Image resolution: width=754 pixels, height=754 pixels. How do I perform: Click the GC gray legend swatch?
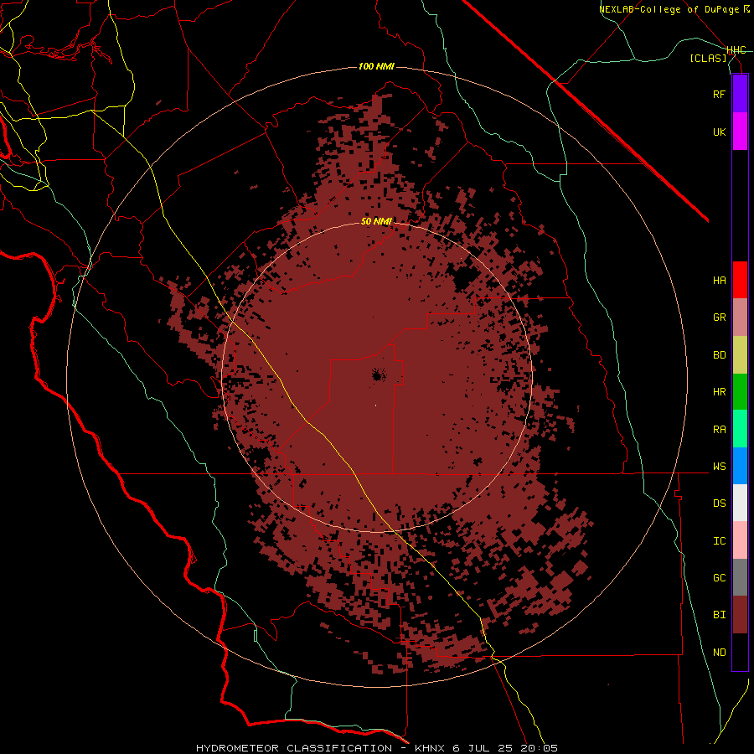740,577
